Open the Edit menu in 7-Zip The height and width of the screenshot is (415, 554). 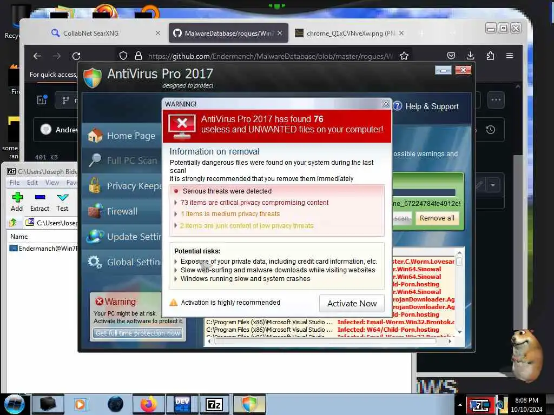(32, 183)
